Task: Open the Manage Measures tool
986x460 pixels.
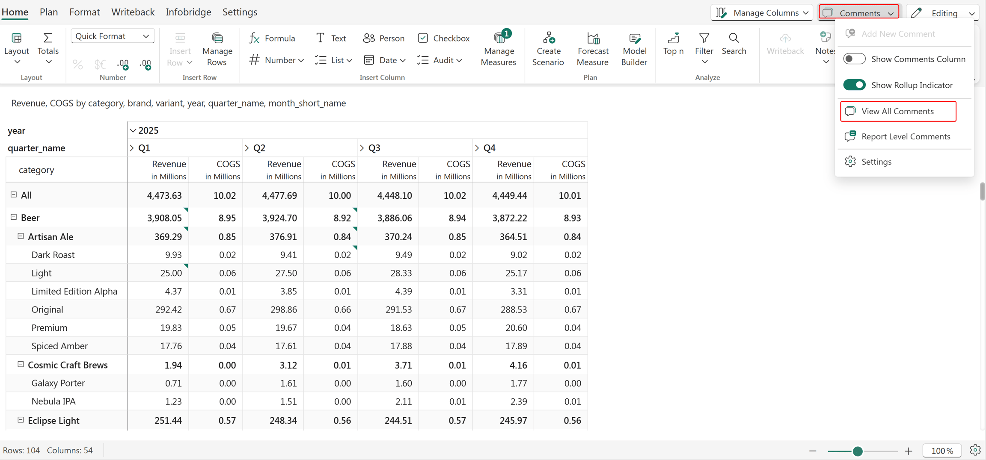Action: (499, 49)
